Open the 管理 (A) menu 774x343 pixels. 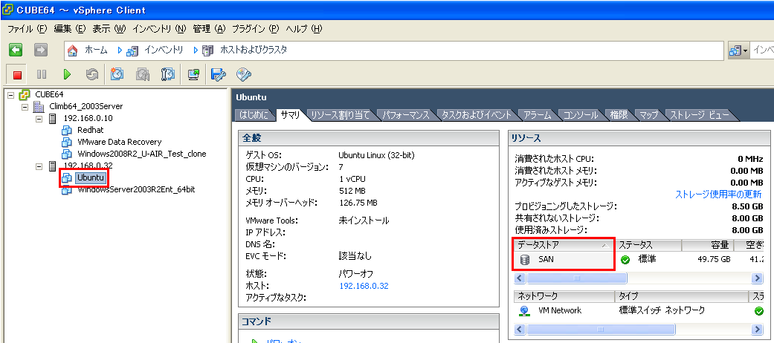pyautogui.click(x=209, y=29)
